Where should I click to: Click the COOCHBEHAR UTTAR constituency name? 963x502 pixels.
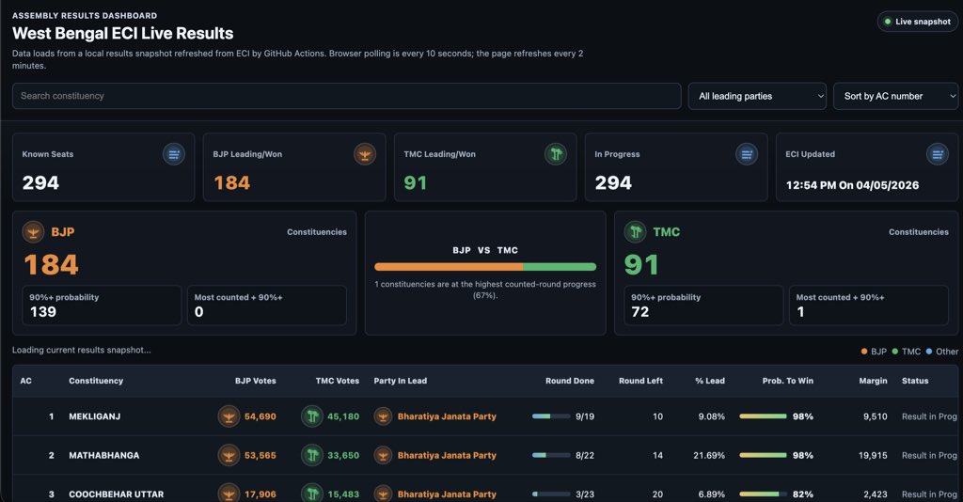pyautogui.click(x=116, y=494)
